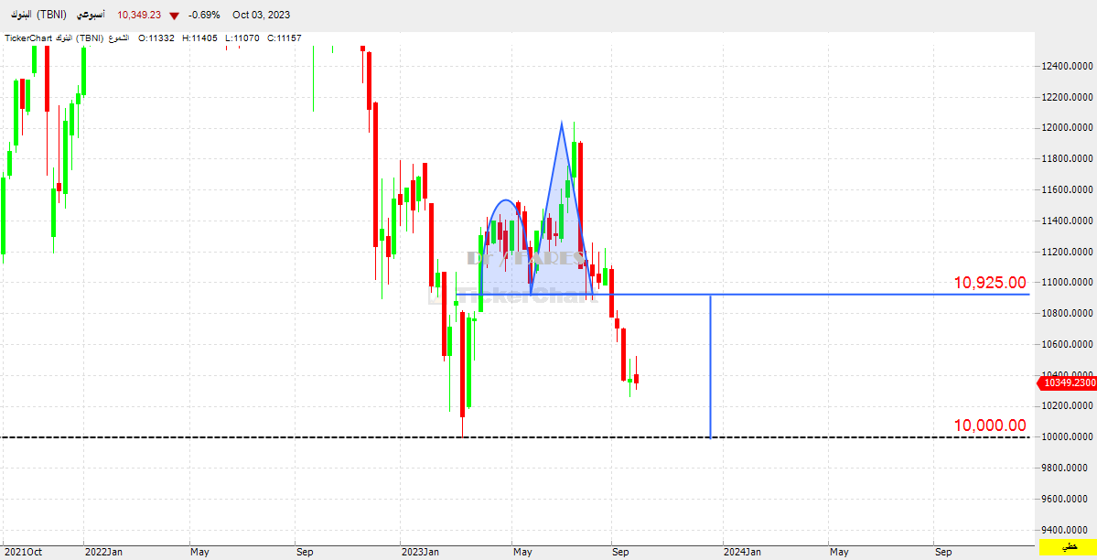Viewport: 1097px width, 560px height.
Task: Click the 10800.0000 price axis label
Action: pyautogui.click(x=1066, y=314)
